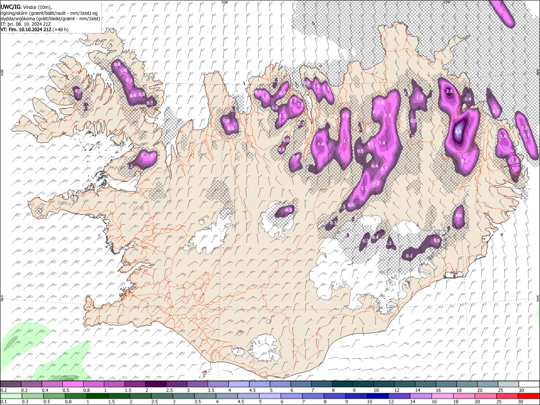This screenshot has height=405, width=540.
Task: Pick top legend swatch between 2 and 2.5
Action: tap(156, 384)
